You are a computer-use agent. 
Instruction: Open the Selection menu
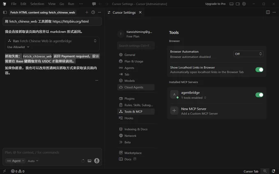click(37, 4)
